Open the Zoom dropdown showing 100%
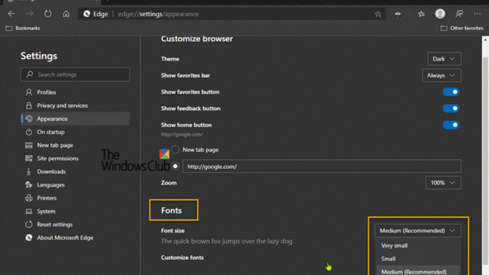Screen dimensions: 489x275 pyautogui.click(x=443, y=183)
